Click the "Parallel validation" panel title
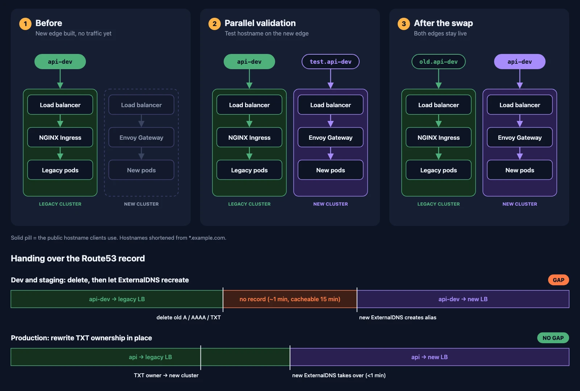The height and width of the screenshot is (391, 580). 260,23
